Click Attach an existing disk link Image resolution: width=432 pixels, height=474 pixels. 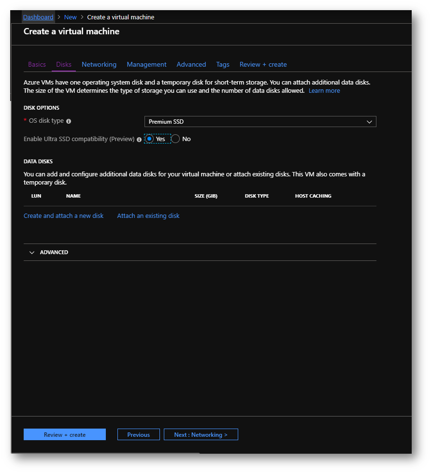148,216
